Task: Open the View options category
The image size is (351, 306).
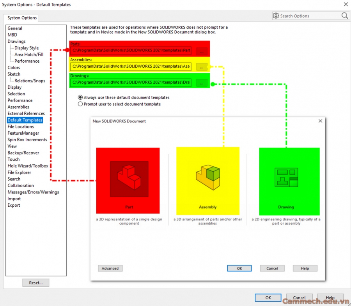Action: point(12,146)
